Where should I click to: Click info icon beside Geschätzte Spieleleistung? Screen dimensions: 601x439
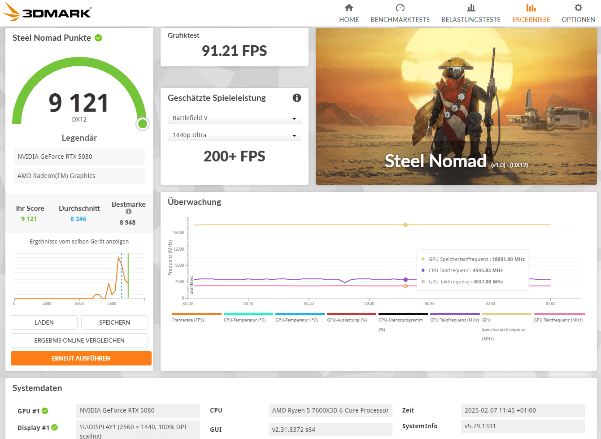297,98
